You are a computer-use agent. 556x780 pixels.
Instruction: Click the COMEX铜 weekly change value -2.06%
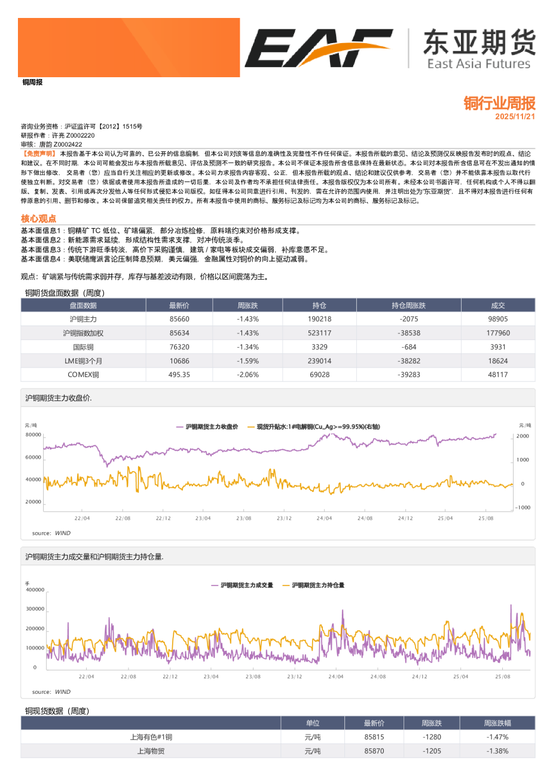pos(248,375)
